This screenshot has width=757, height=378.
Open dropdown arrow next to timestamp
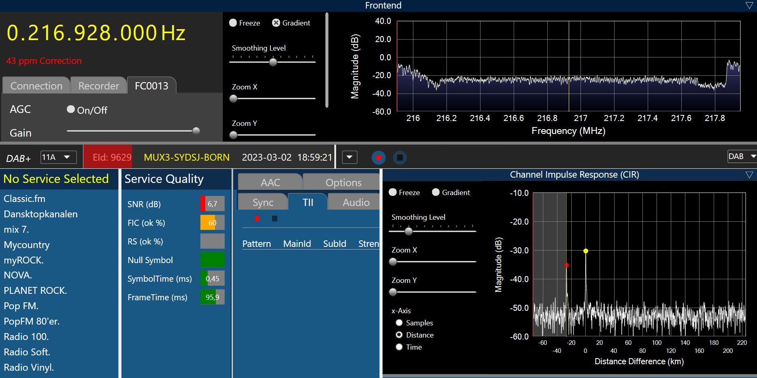349,157
